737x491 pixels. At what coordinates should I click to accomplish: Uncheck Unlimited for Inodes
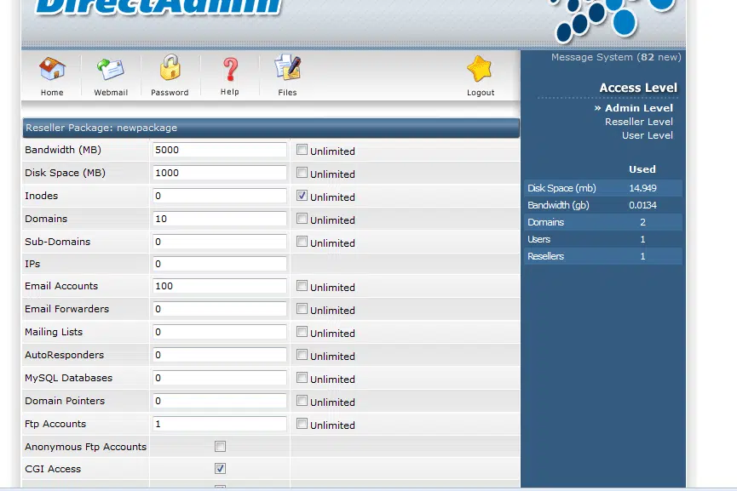[302, 196]
